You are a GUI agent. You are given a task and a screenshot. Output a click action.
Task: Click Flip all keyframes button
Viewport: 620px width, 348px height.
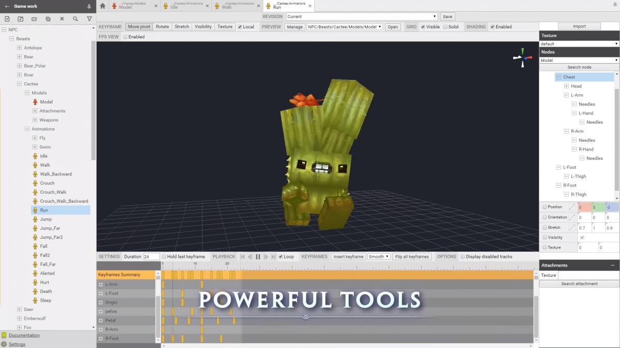(x=412, y=257)
